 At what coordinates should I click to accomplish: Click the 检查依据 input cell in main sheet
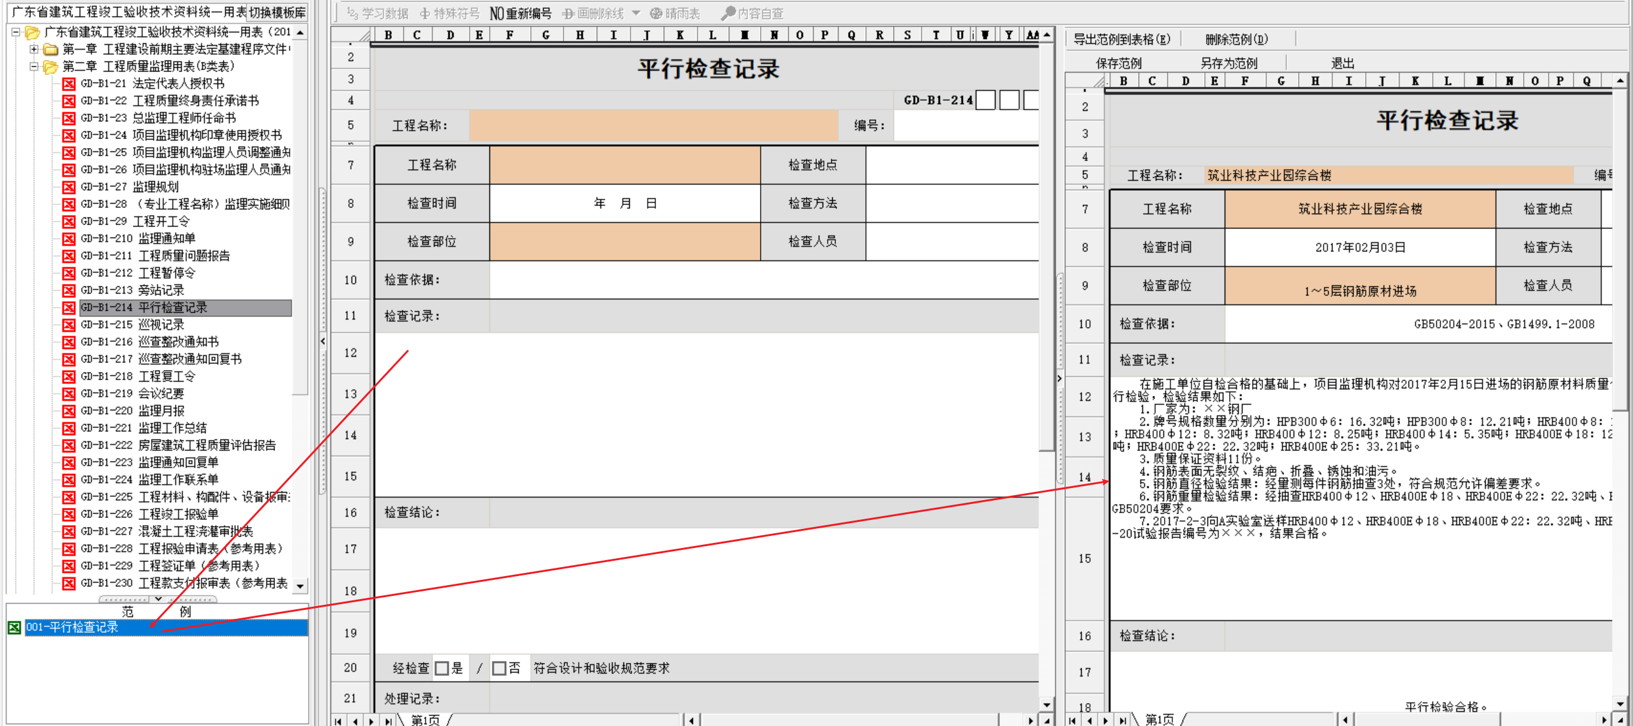coord(764,280)
